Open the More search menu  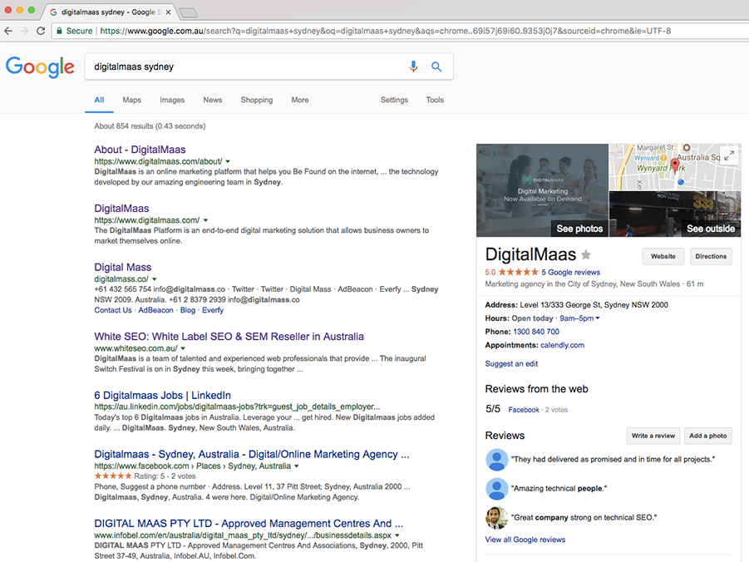click(300, 100)
